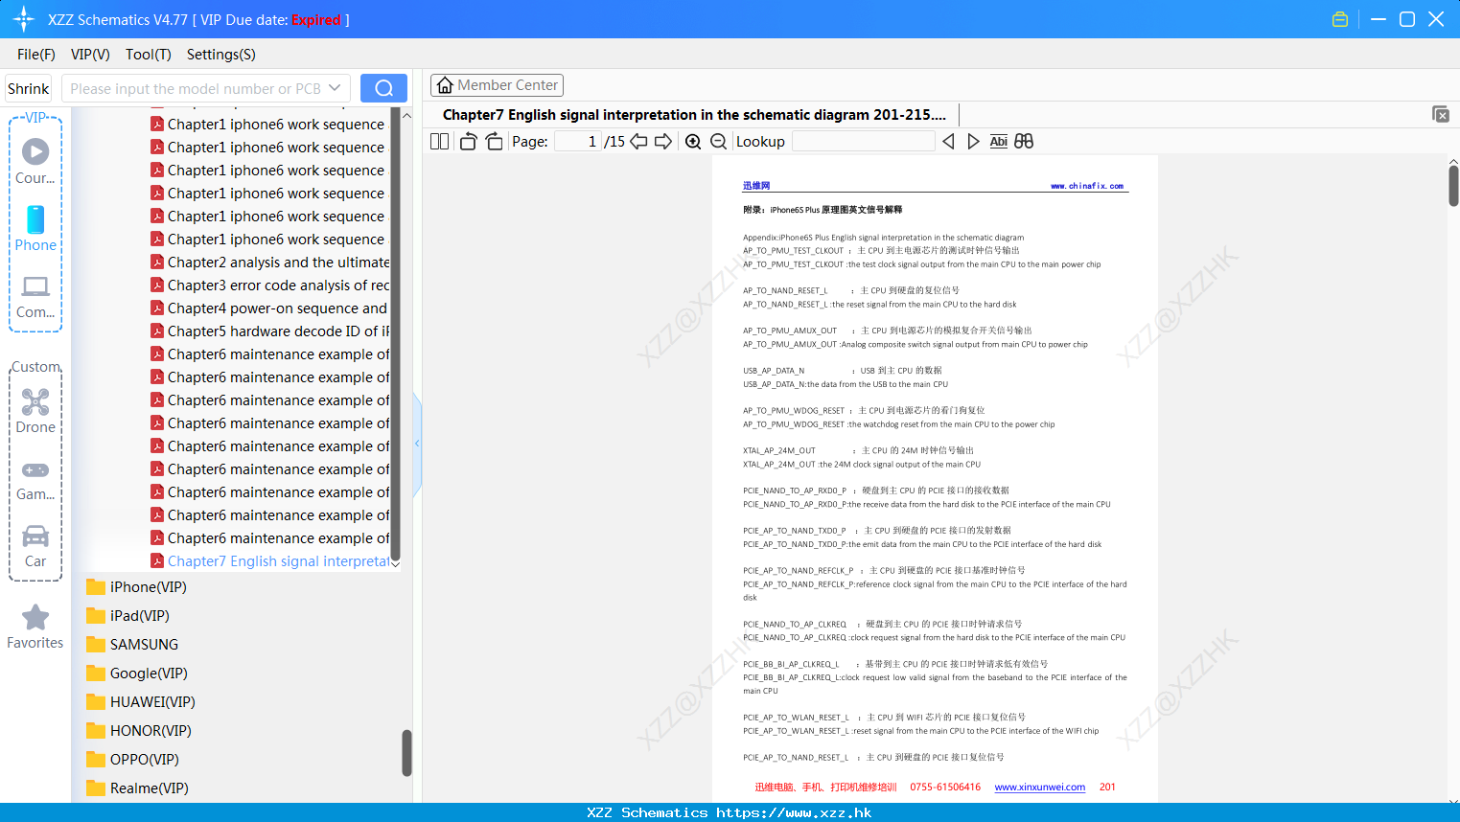This screenshot has height=822, width=1460.
Task: Open the Settings(S) menu
Action: tap(221, 55)
